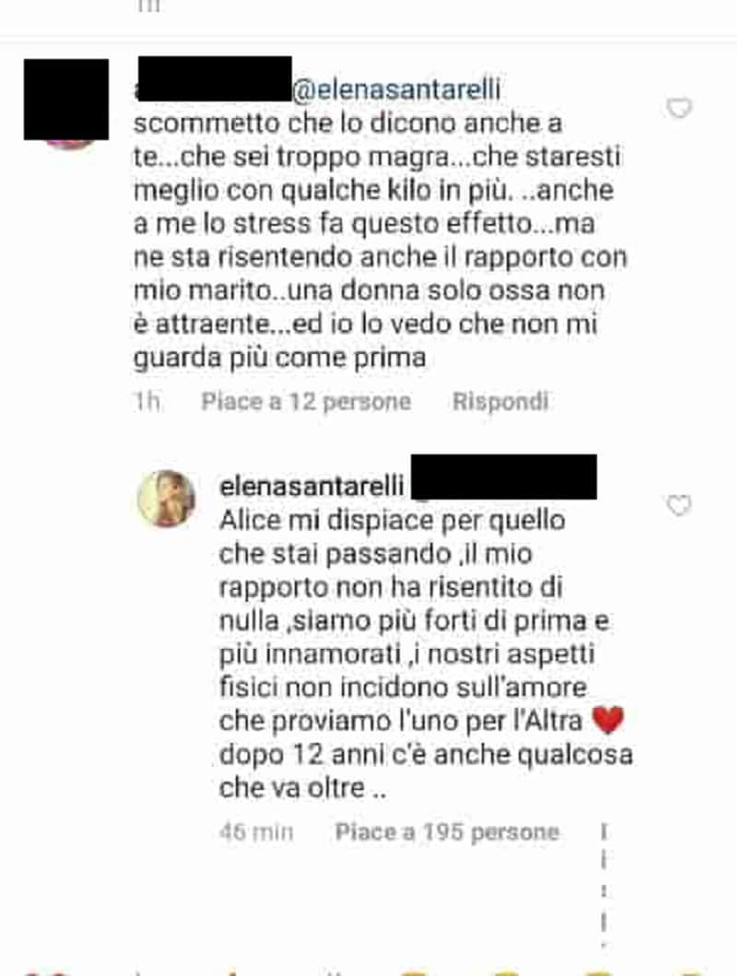737x976 pixels.
Task: Like the first comment with its heart icon
Action: tap(679, 108)
